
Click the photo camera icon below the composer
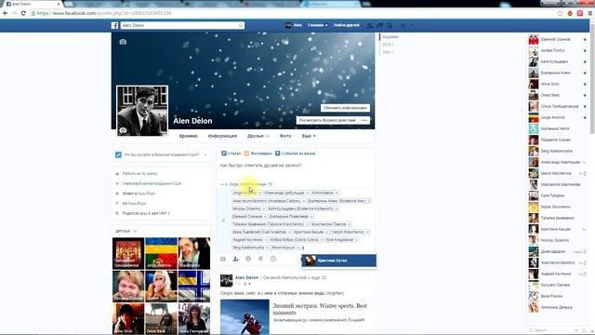tap(223, 259)
